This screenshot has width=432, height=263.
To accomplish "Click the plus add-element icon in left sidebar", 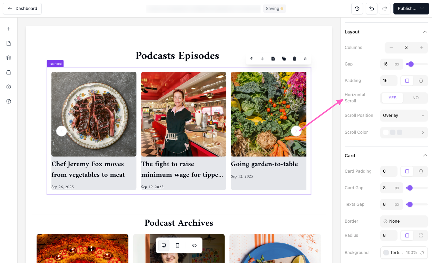I will click(x=9, y=29).
